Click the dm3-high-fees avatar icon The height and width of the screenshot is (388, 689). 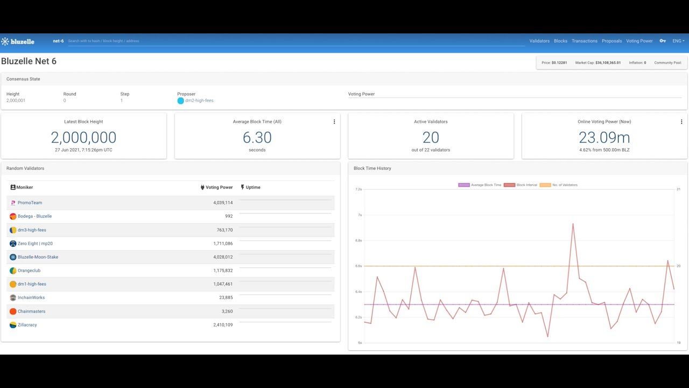coord(13,230)
